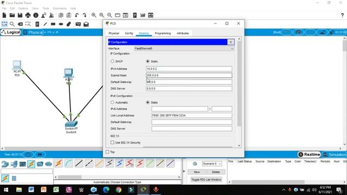The height and width of the screenshot is (195, 347).
Task: Open the Desktop tab in the PC0 window
Action: (144, 33)
